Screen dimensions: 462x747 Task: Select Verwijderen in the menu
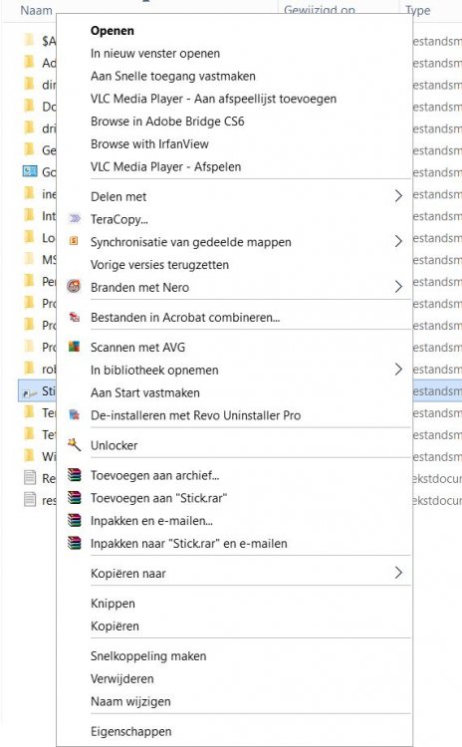121,679
